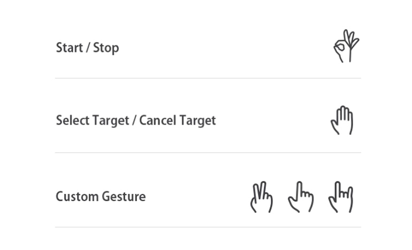
Task: Click the words Select Target
Action: [x=91, y=120]
